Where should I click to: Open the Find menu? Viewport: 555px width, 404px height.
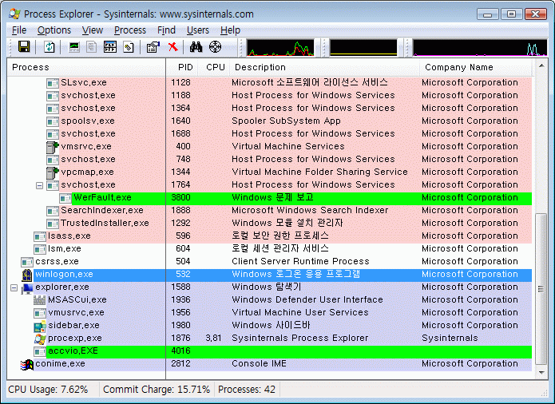point(166,30)
